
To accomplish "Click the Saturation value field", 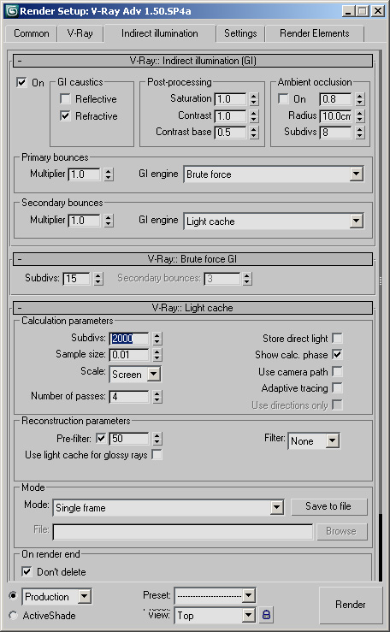I will click(x=230, y=98).
